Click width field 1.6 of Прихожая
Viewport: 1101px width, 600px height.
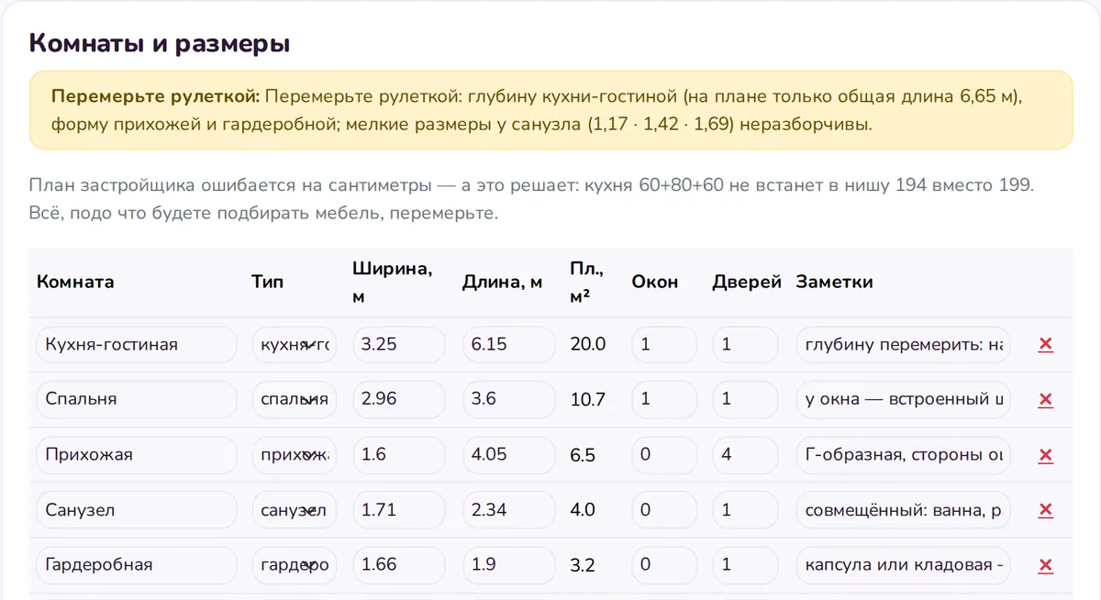399,455
